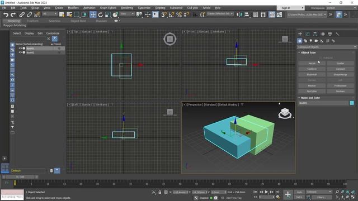Viewport: 358px width, 201px height.
Task: Click the Box001 object color swatch
Action: point(352,103)
